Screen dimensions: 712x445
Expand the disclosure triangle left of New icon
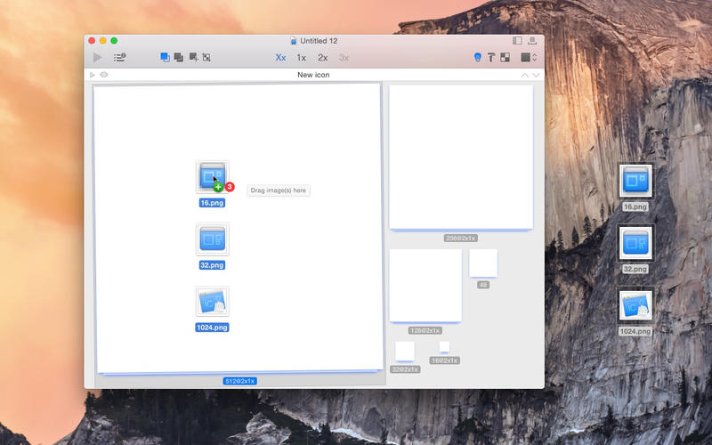93,75
